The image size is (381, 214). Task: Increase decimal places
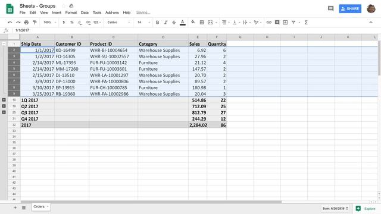(88, 23)
